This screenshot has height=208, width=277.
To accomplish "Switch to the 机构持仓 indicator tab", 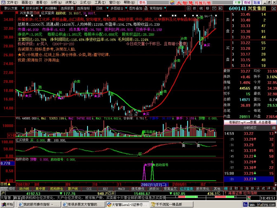I will pos(57,189).
